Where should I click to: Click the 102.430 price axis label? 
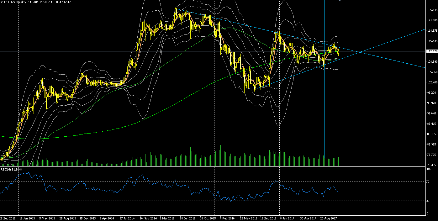(x=432, y=82)
